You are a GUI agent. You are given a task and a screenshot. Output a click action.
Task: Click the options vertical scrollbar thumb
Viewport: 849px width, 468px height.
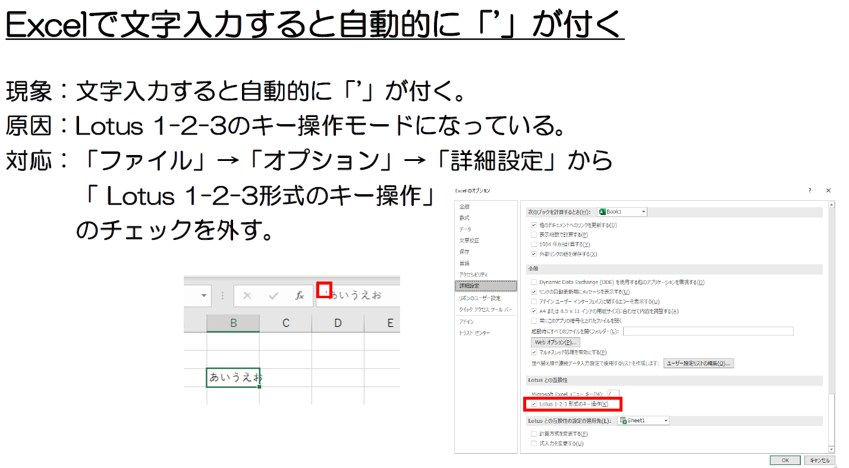831,420
